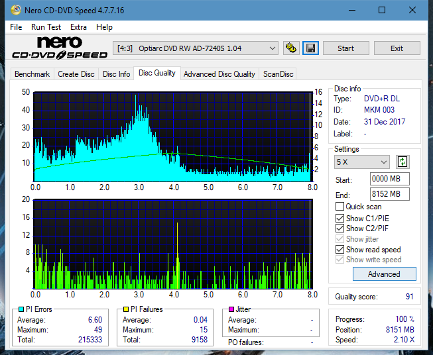This screenshot has height=355, width=433.
Task: Switch to the ScanDisc tab
Action: pyautogui.click(x=278, y=74)
